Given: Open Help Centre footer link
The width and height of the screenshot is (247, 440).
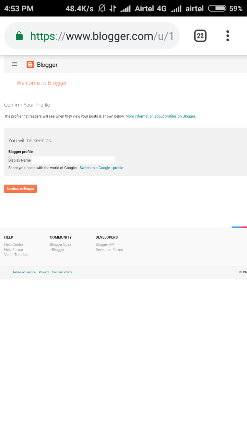Looking at the screenshot, I should [14, 245].
